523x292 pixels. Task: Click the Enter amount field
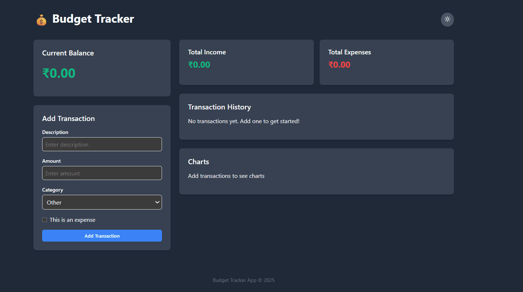click(x=102, y=173)
